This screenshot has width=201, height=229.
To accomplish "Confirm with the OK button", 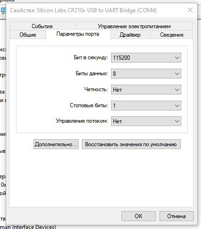I will point(138,216).
